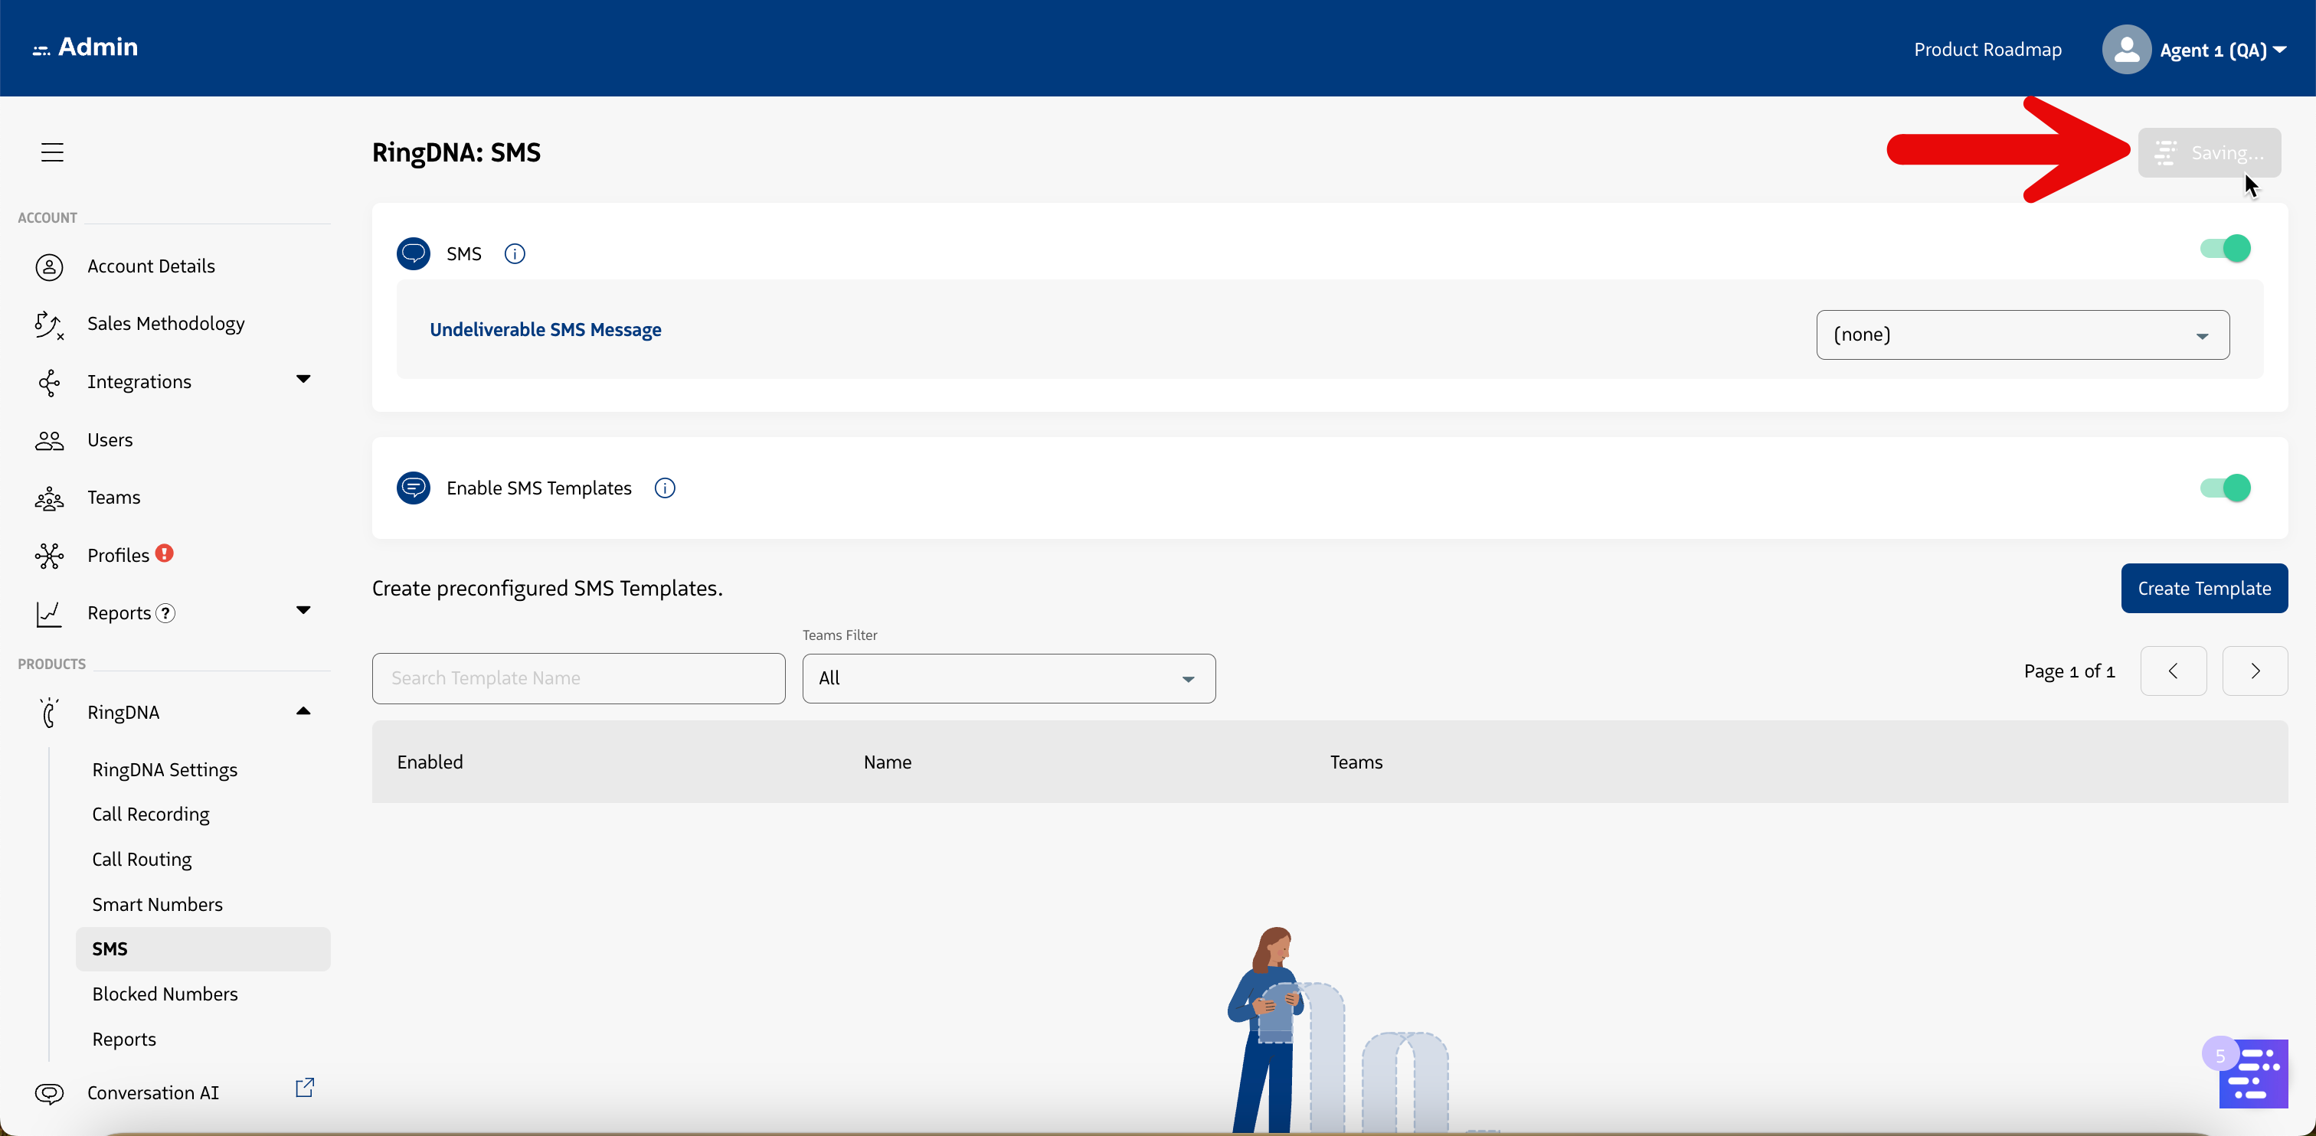The image size is (2316, 1136).
Task: Click the Create Template button
Action: pyautogui.click(x=2203, y=589)
